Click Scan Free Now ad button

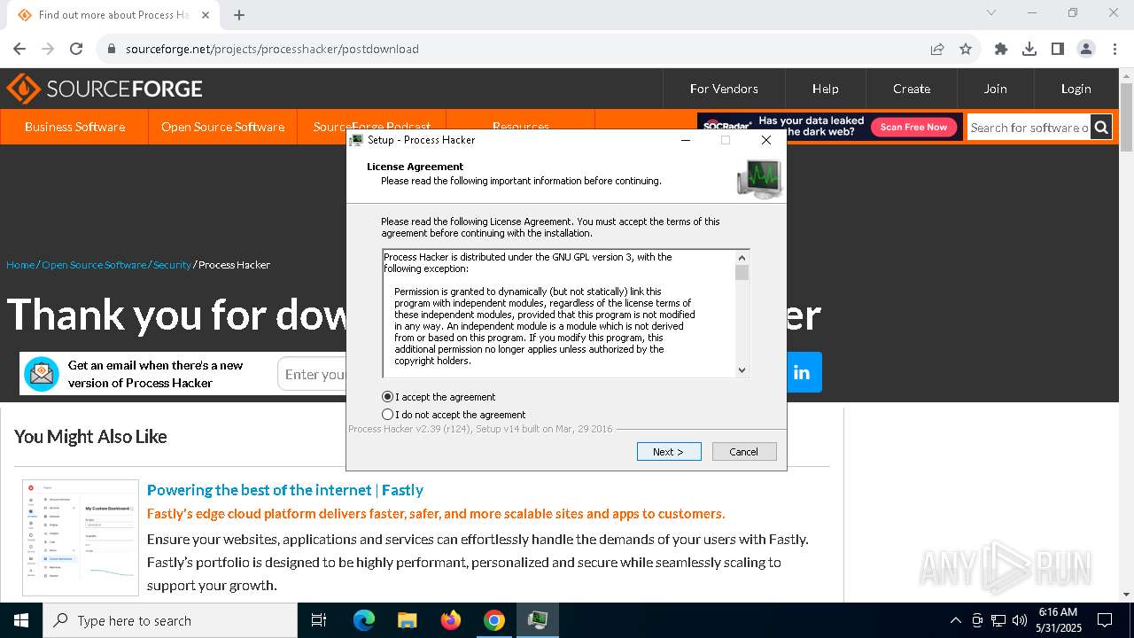click(913, 127)
